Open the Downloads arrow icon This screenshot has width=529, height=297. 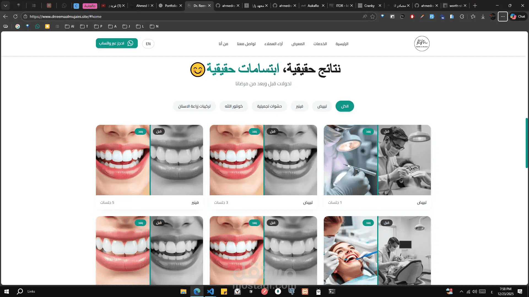click(x=483, y=16)
